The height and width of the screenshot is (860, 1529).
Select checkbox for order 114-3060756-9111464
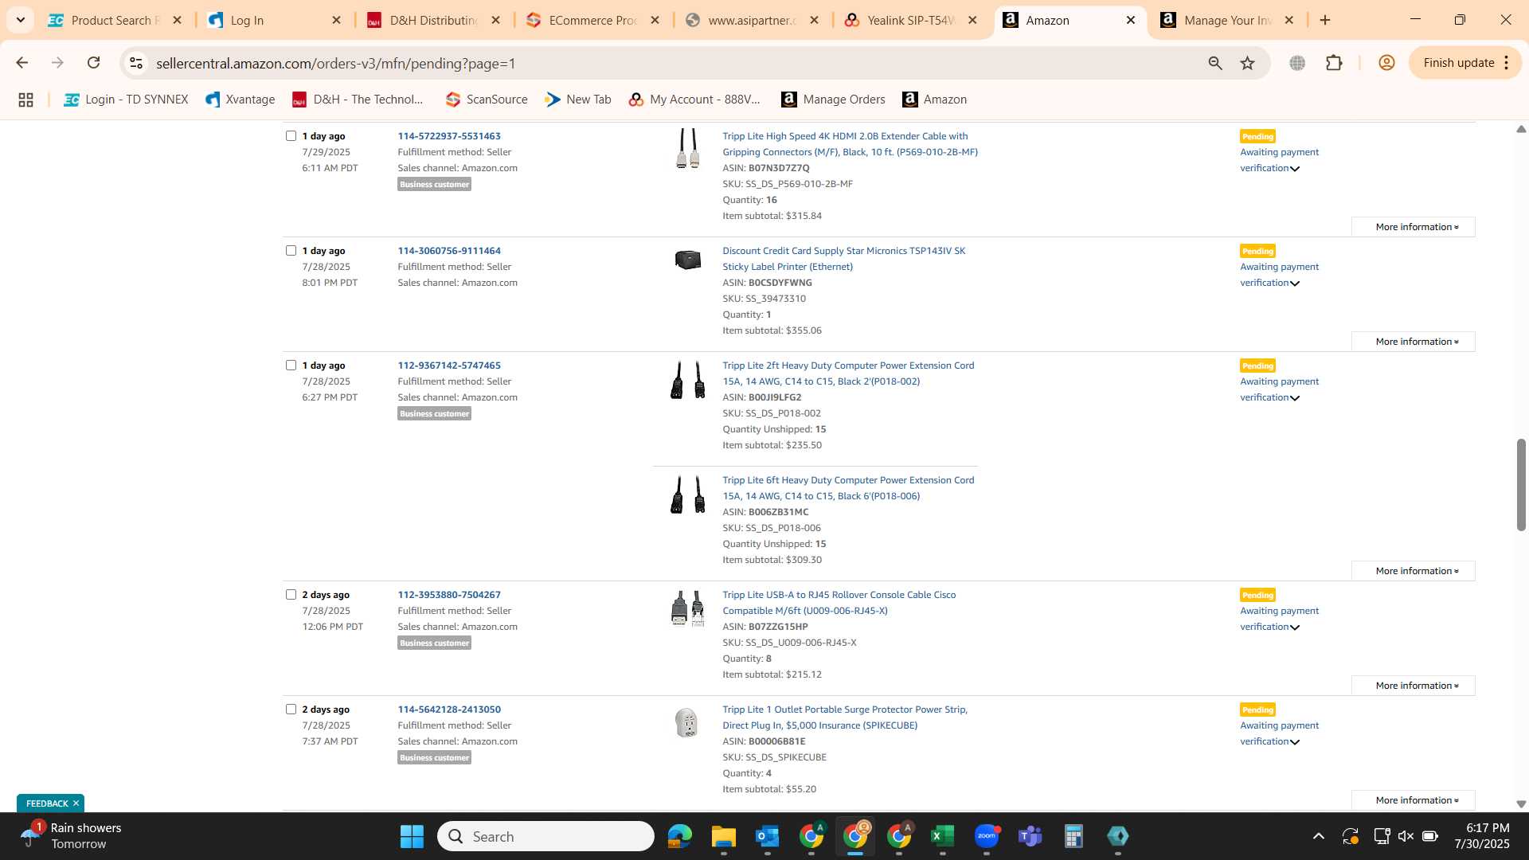(291, 251)
